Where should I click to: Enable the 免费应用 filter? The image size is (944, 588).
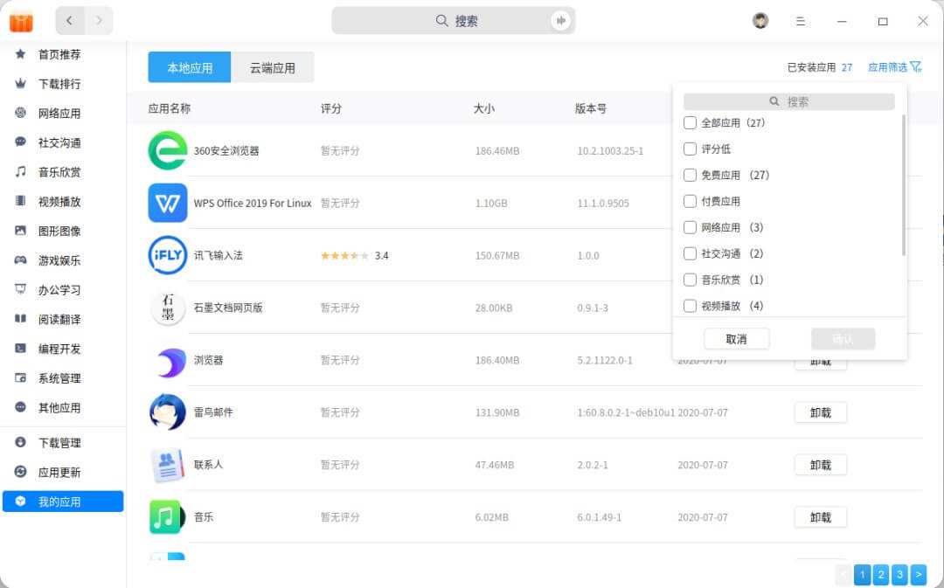690,175
